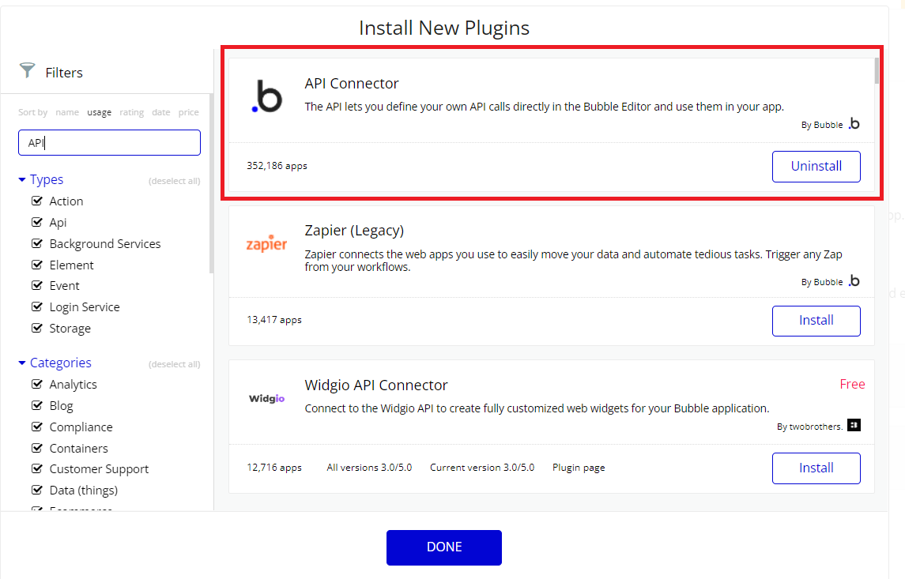The image size is (905, 579).
Task: Click the All versions 3.0/5.0 rating
Action: 369,468
